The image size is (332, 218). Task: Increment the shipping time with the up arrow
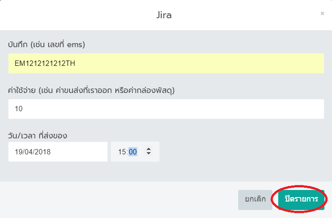[148, 149]
